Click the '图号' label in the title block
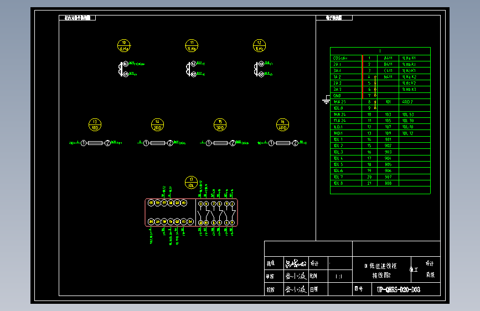Viewport: 480px width, 311px height. coord(359,289)
